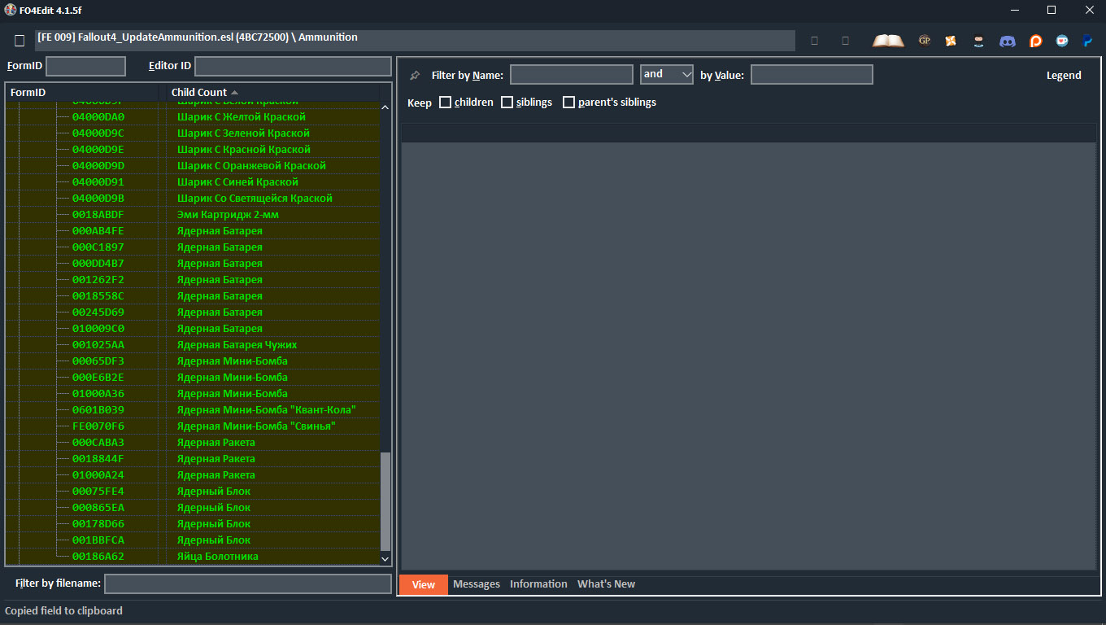Check the parent's siblings checkbox
Image resolution: width=1106 pixels, height=625 pixels.
click(569, 103)
